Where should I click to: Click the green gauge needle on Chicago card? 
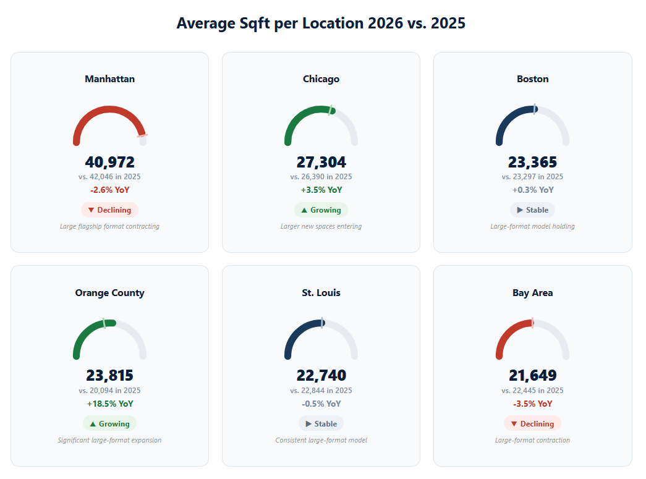pos(331,111)
